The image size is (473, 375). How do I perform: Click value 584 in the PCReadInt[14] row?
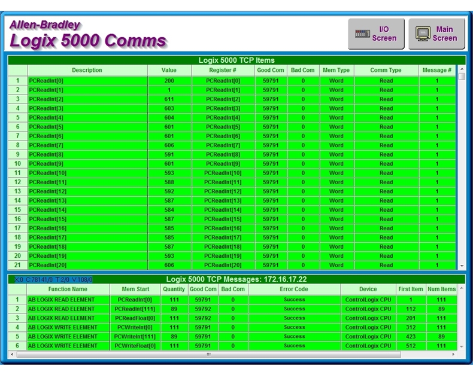click(169, 210)
